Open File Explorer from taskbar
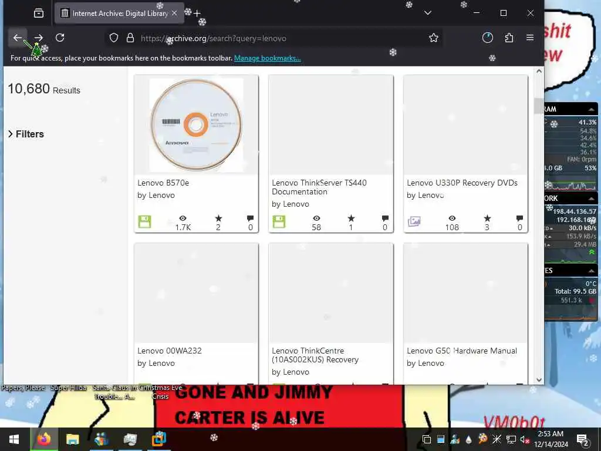The height and width of the screenshot is (451, 601). (72, 439)
